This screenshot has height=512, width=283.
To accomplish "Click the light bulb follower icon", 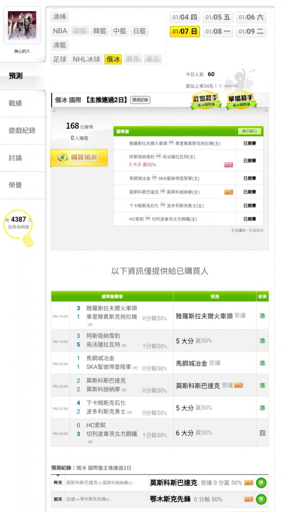I will pos(19,228).
